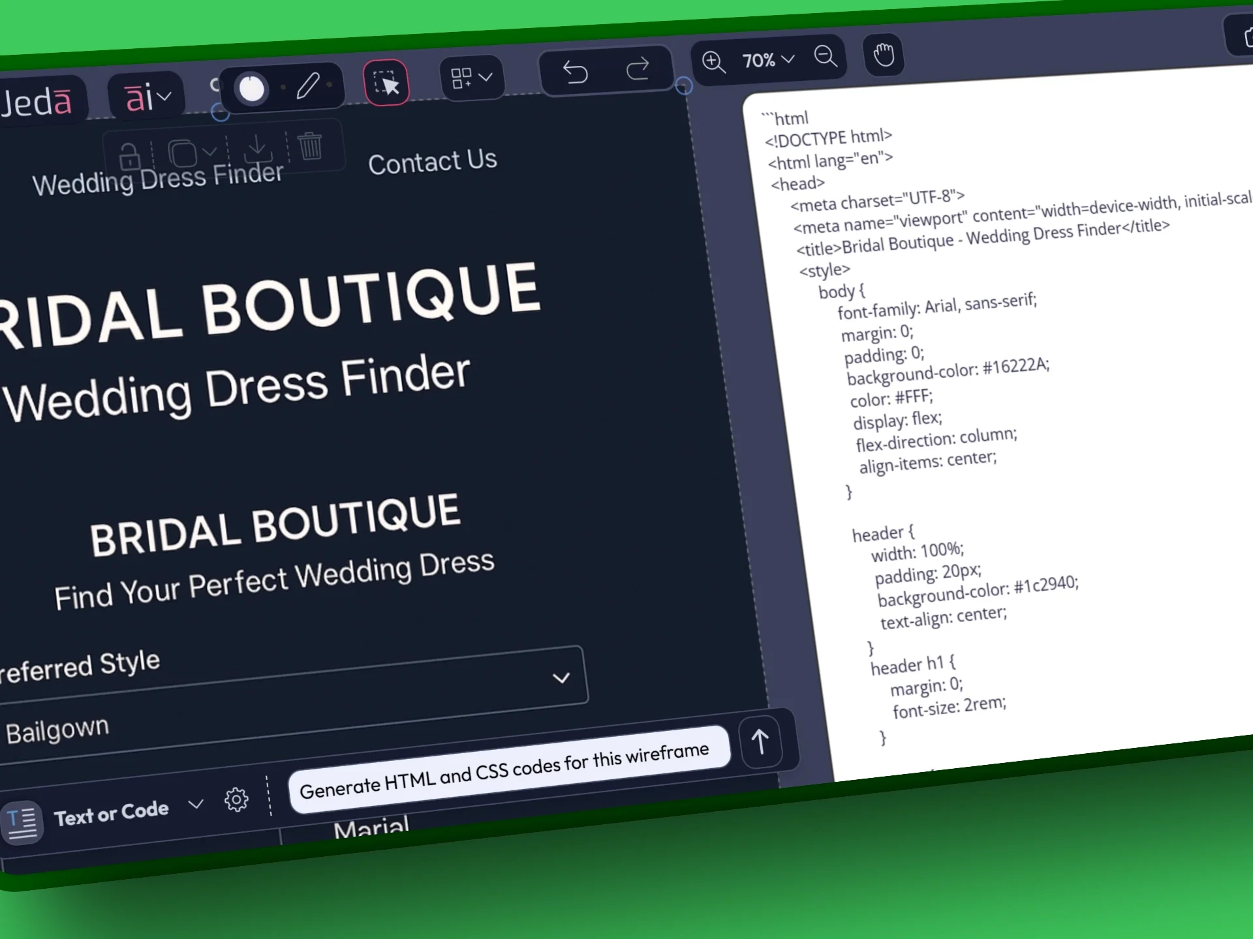The width and height of the screenshot is (1253, 939).
Task: Select the pencil draw tool
Action: pyautogui.click(x=307, y=85)
